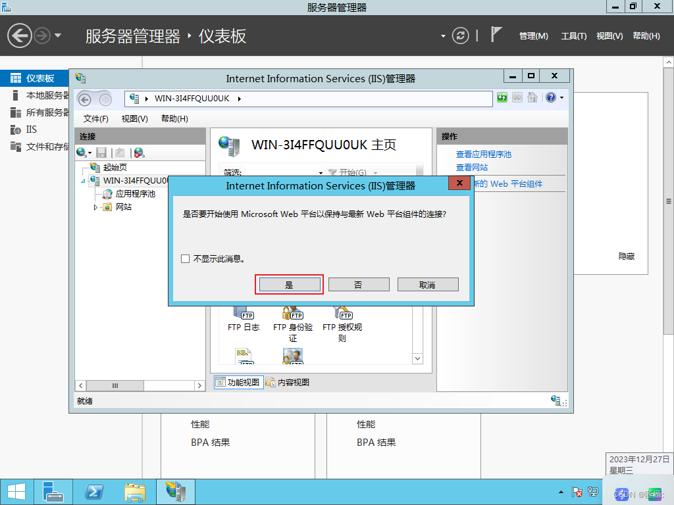Click the 否 (No) button in dialog
The height and width of the screenshot is (505, 674).
[359, 285]
